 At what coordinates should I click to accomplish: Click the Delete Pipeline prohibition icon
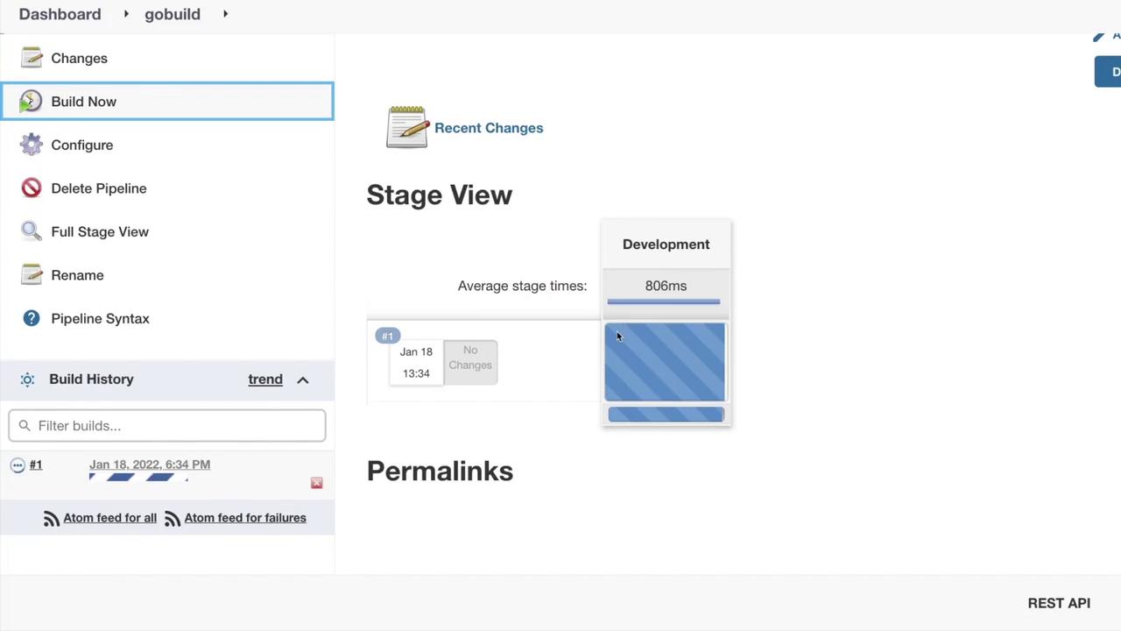coord(32,188)
